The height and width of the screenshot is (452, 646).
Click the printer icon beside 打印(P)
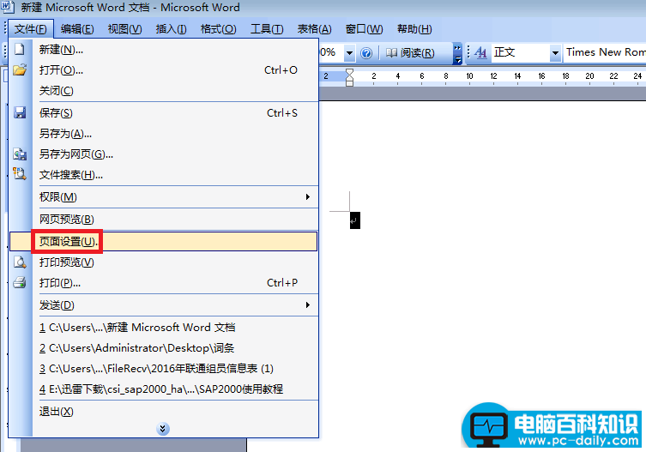(20, 283)
